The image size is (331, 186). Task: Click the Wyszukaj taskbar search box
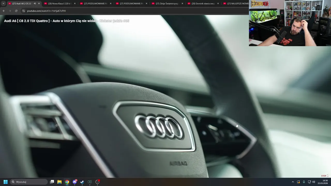coord(29,182)
